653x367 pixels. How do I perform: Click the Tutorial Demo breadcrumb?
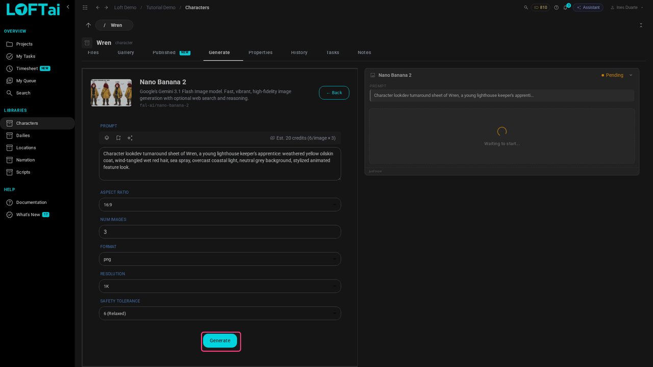click(x=161, y=8)
